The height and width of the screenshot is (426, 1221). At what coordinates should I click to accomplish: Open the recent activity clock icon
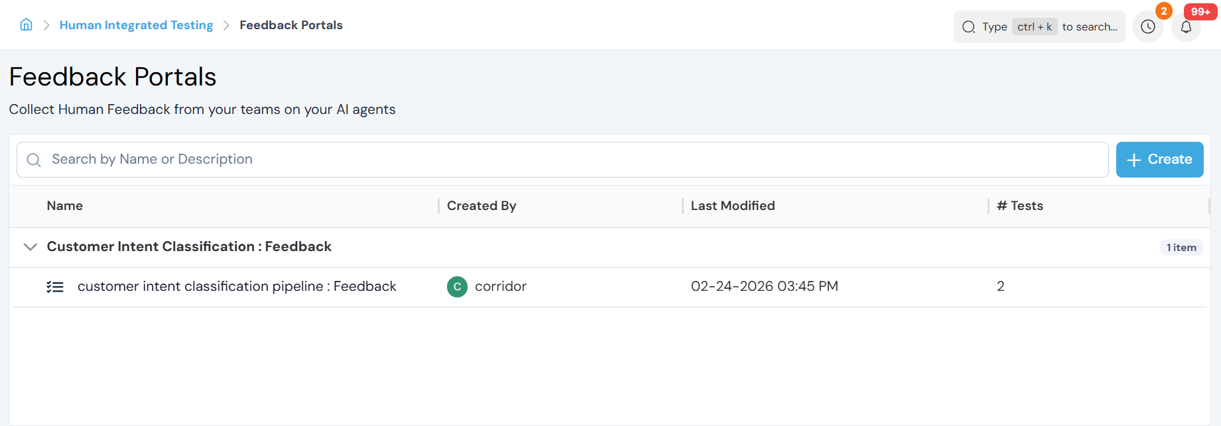[1147, 27]
